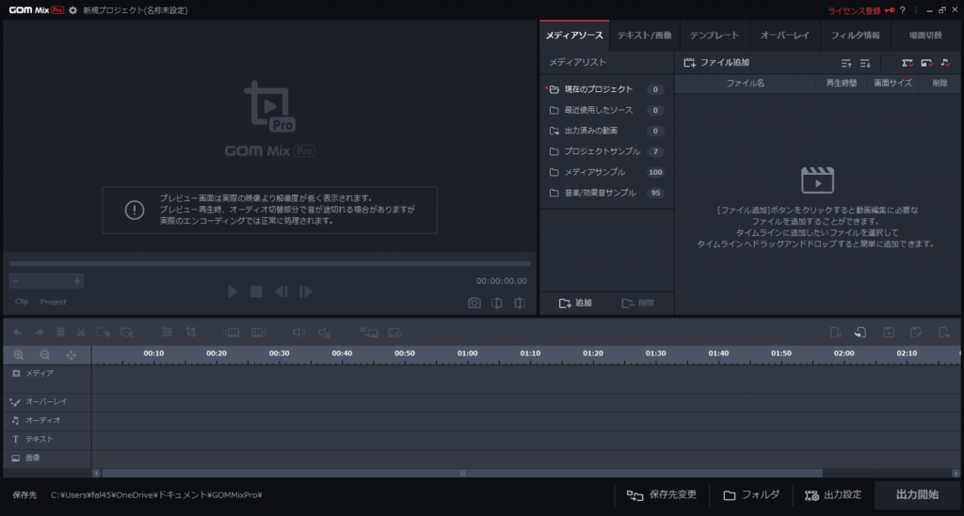The width and height of the screenshot is (964, 516).
Task: Toggle the audio file filter icon
Action: point(945,63)
